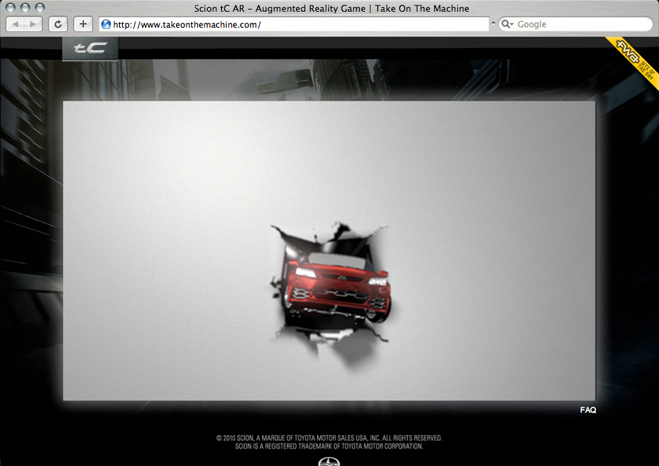Click the small arrow between address and search
This screenshot has width=659, height=466.
tap(493, 24)
